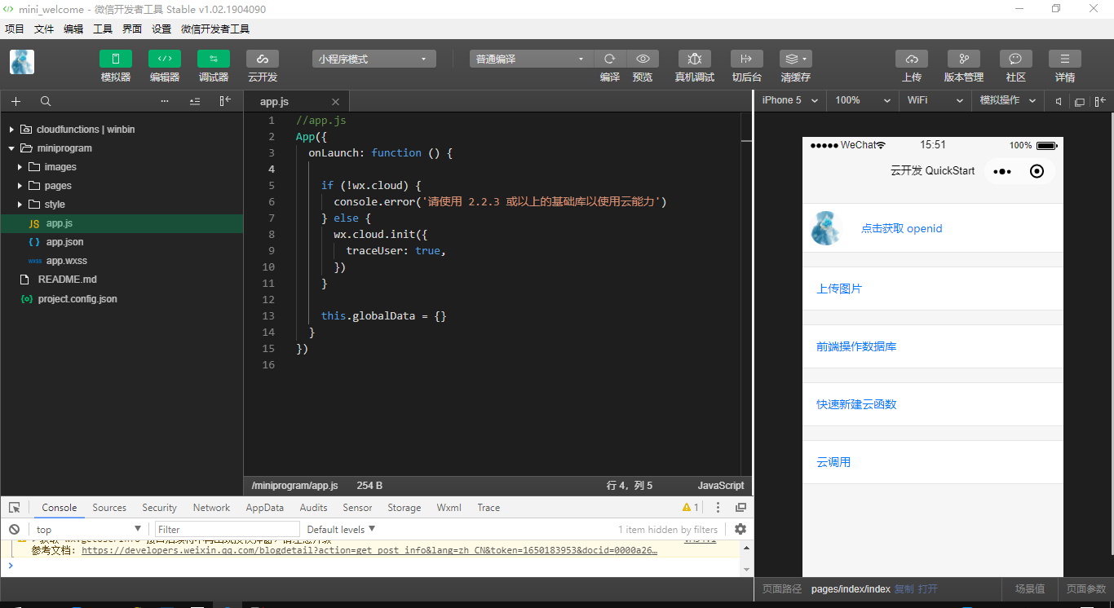Open the 100% zoom dropdown
The image size is (1114, 608).
click(x=863, y=100)
